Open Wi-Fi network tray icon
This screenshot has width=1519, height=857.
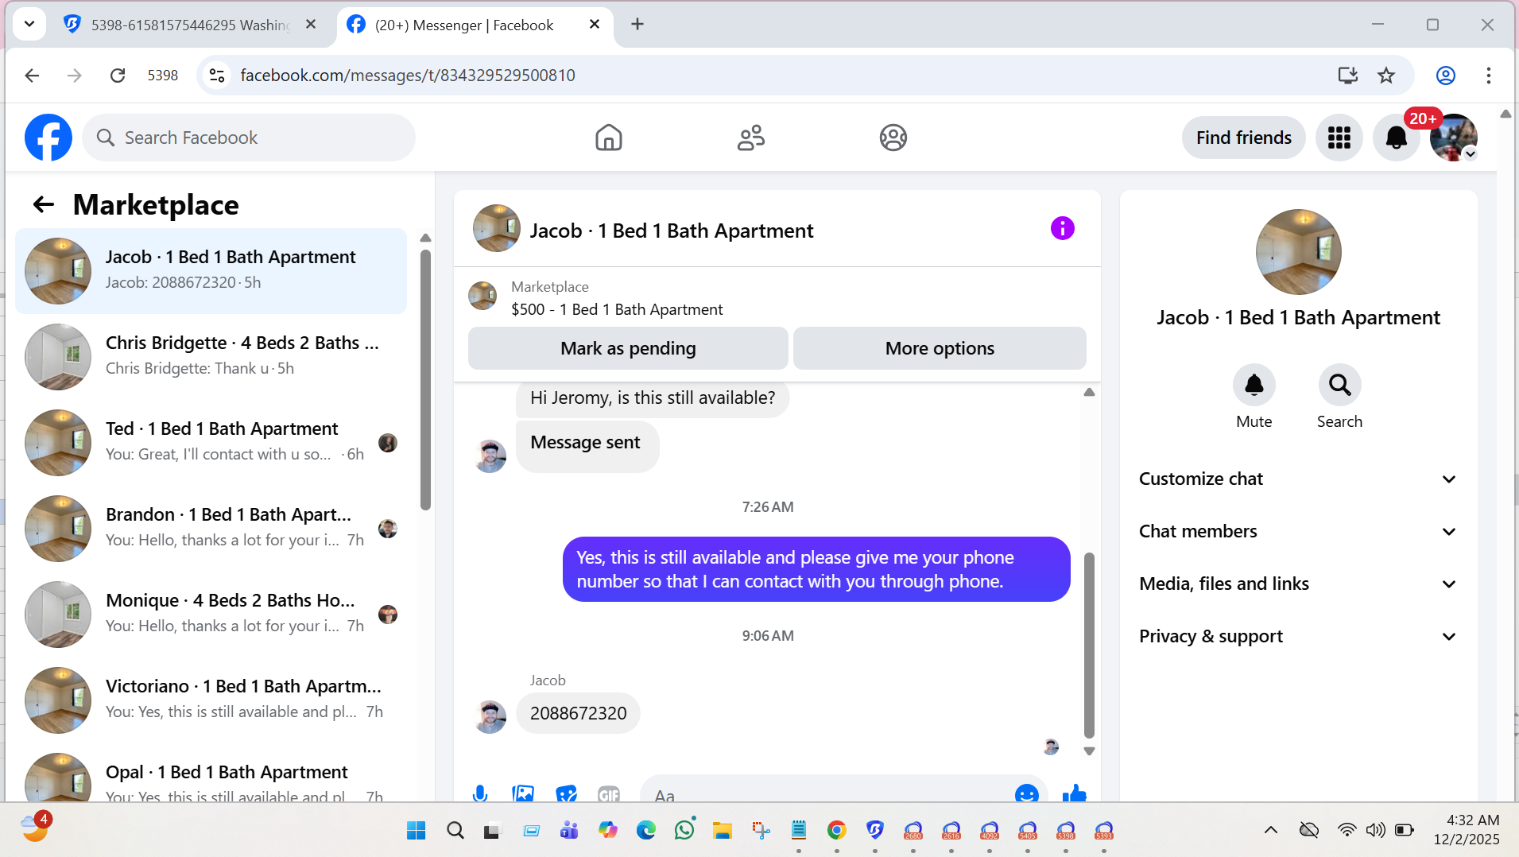pos(1347,830)
